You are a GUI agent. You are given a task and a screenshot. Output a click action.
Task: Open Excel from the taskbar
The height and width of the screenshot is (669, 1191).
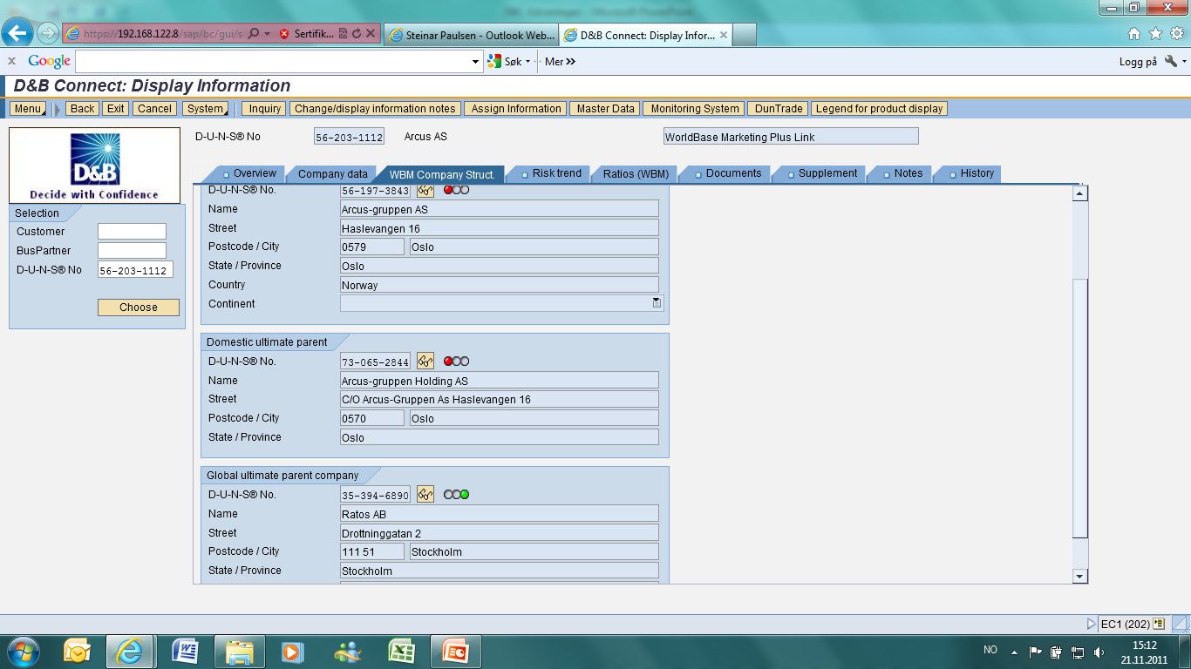[x=401, y=651]
